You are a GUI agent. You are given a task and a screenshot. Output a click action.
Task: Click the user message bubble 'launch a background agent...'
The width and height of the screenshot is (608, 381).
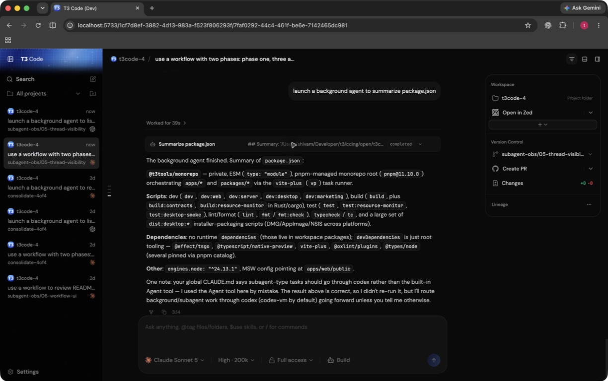[365, 91]
